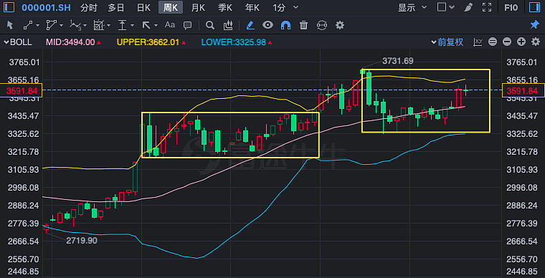The width and height of the screenshot is (545, 278).
Task: Select the comment bubble annotation tool
Action: pyautogui.click(x=188, y=25)
